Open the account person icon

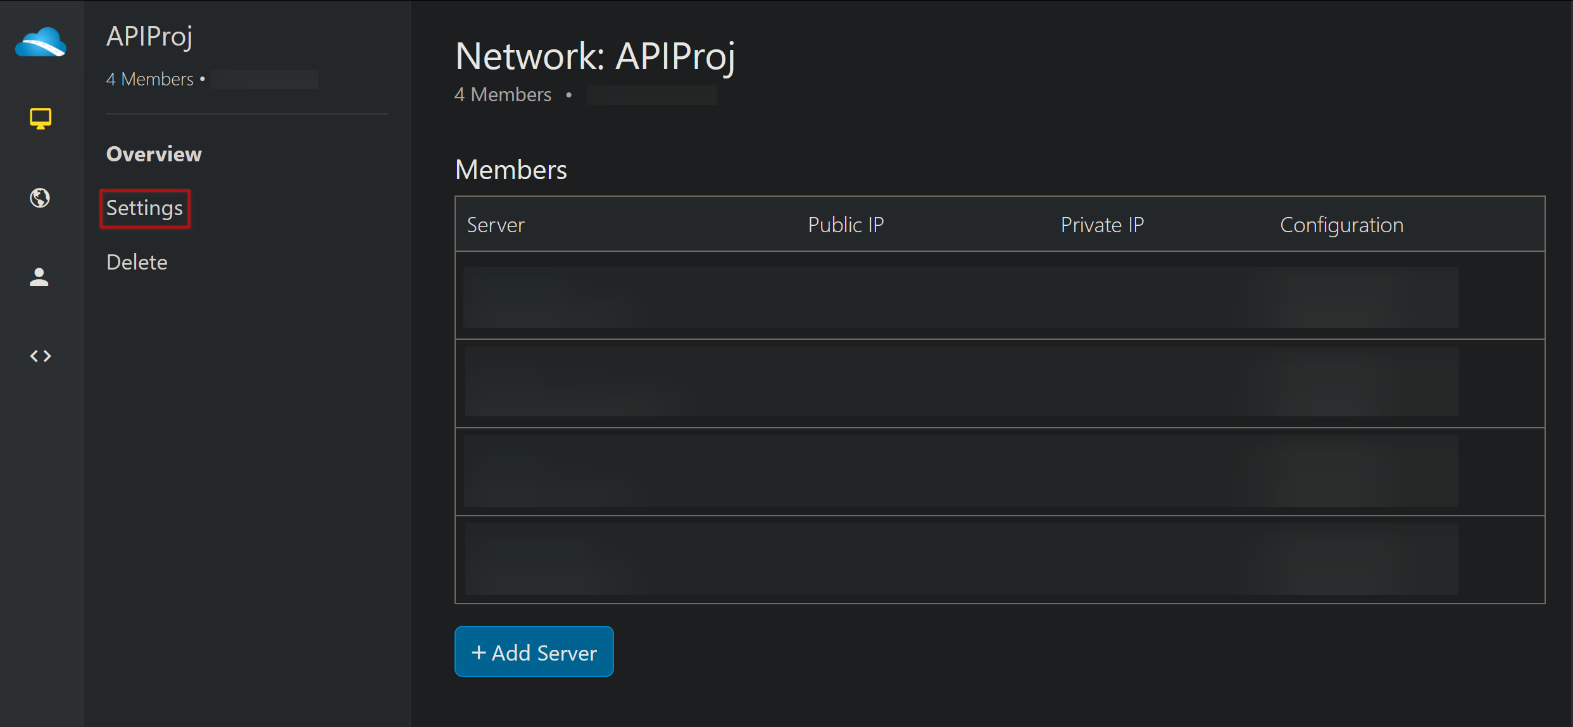coord(39,277)
